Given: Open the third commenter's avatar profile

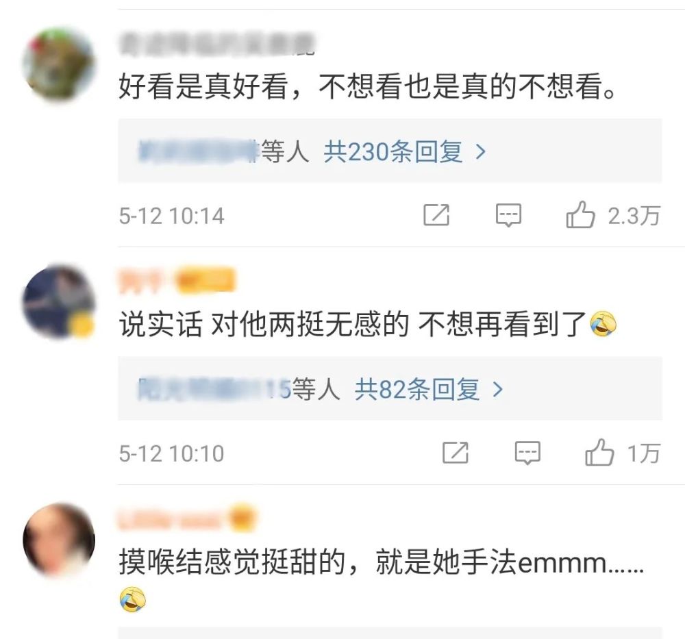Looking at the screenshot, I should (x=59, y=540).
